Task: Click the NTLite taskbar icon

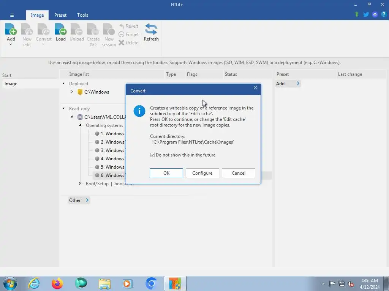Action: (x=175, y=283)
